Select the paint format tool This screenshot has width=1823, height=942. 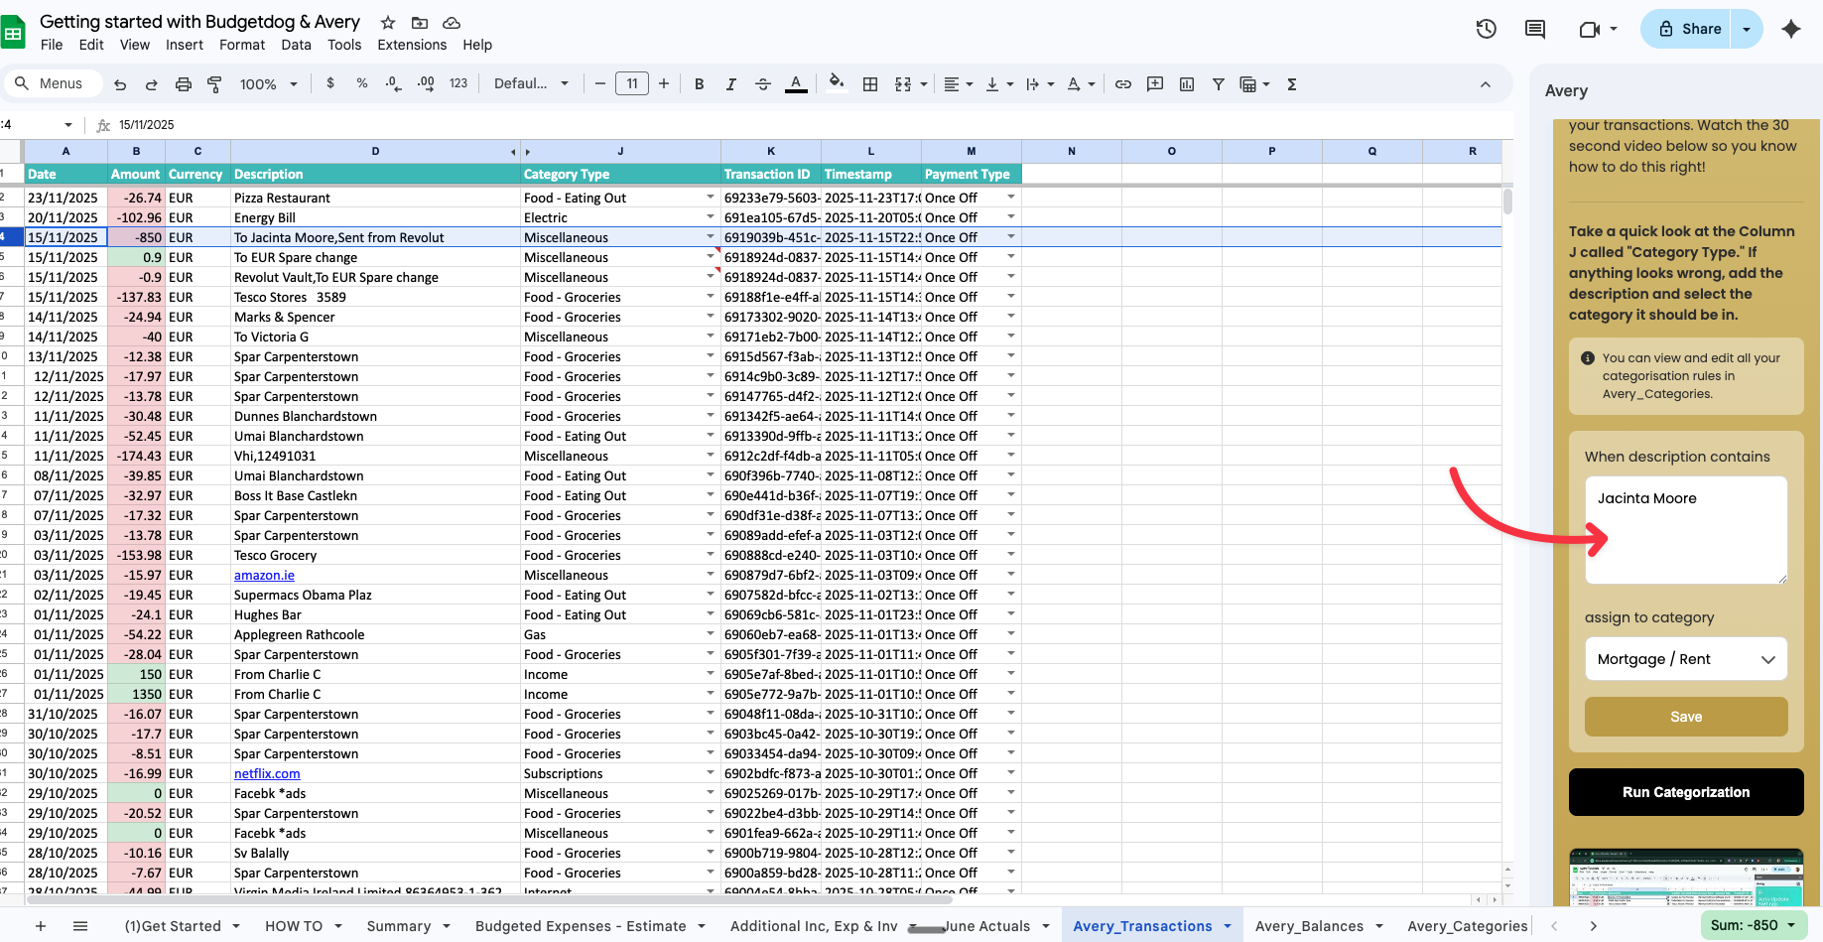pos(214,84)
